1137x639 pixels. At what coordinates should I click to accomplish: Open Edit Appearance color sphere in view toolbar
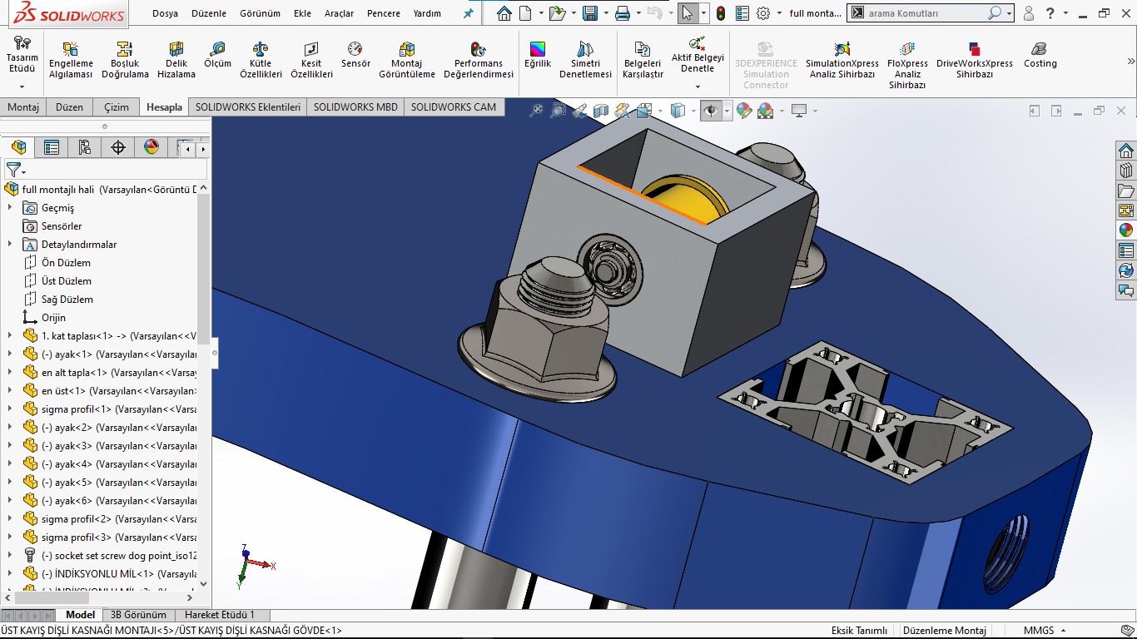(744, 111)
